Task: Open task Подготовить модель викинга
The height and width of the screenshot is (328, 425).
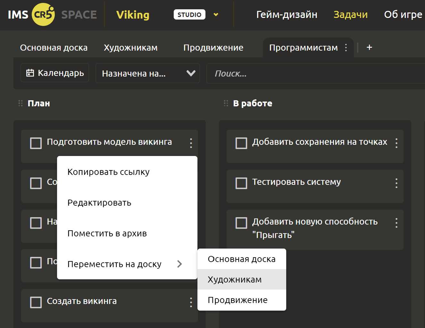Action: click(109, 142)
